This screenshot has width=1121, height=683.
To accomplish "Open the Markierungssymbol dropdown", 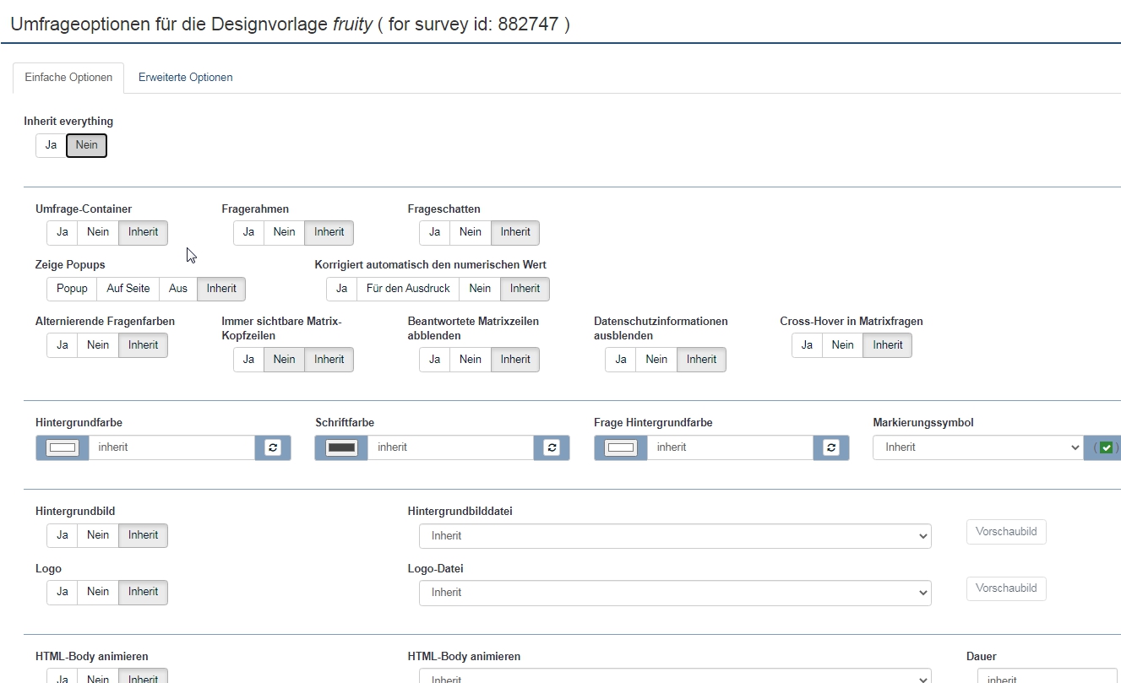I will 977,447.
